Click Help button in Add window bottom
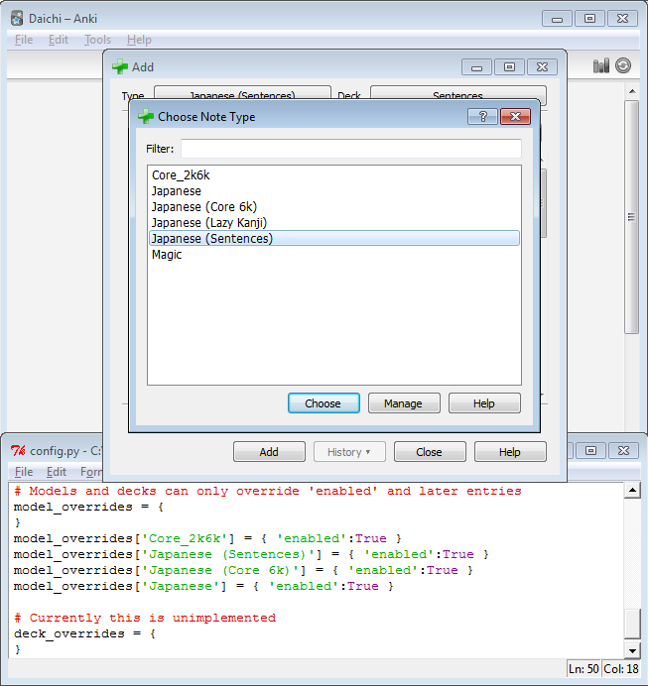This screenshot has width=648, height=686. point(510,451)
